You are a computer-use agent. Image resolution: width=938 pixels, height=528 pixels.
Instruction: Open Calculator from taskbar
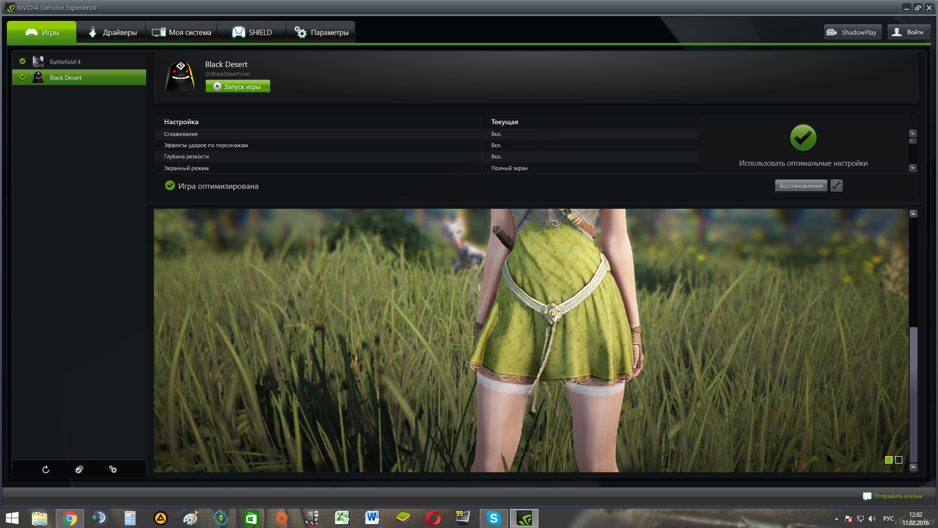tap(130, 518)
